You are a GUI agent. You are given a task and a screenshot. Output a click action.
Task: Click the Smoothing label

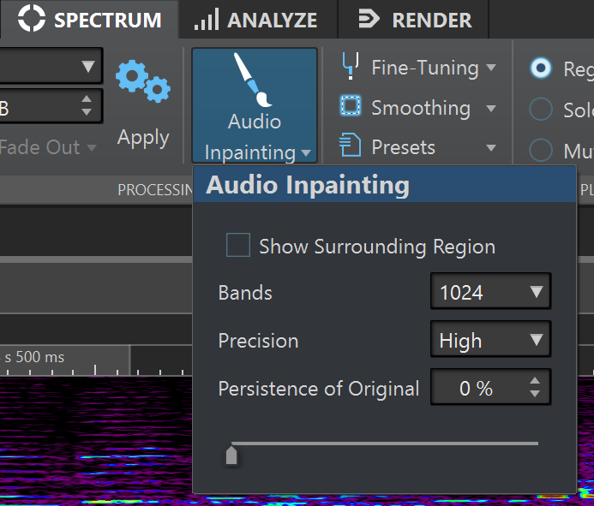tap(421, 108)
